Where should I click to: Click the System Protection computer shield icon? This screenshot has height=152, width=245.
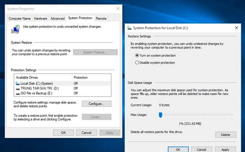(16, 29)
